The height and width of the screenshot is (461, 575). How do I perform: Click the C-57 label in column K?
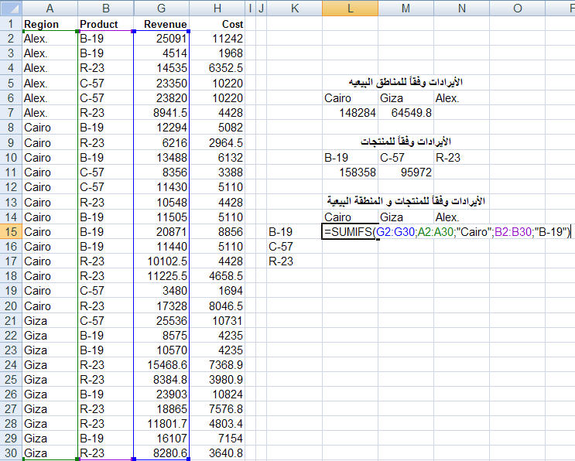[280, 247]
